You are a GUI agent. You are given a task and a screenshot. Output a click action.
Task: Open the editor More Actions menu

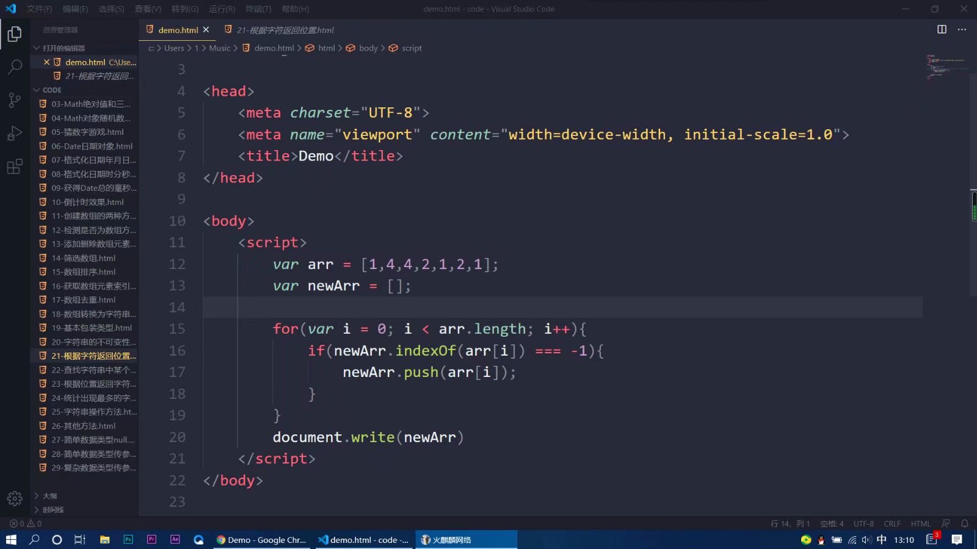tap(962, 29)
